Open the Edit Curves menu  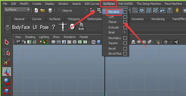(92, 4)
